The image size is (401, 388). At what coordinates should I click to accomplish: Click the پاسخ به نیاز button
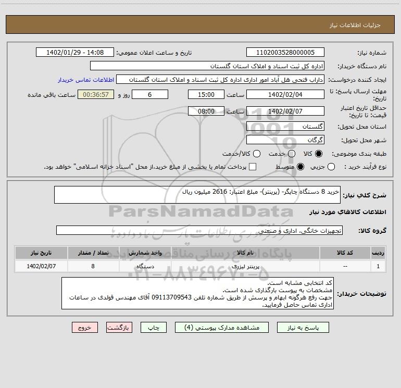pos(303,328)
